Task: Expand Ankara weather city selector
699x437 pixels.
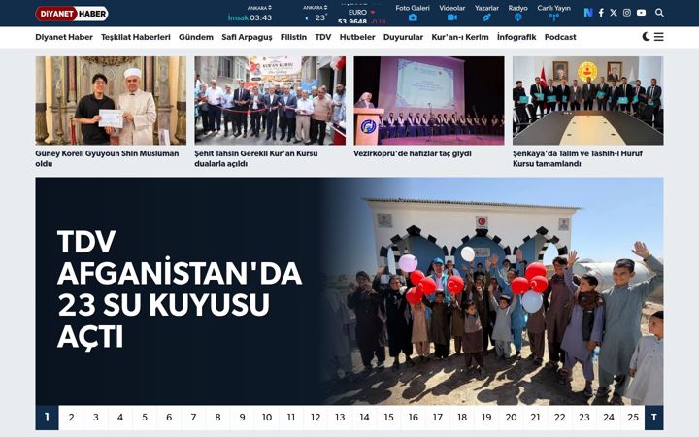Action: (x=315, y=8)
